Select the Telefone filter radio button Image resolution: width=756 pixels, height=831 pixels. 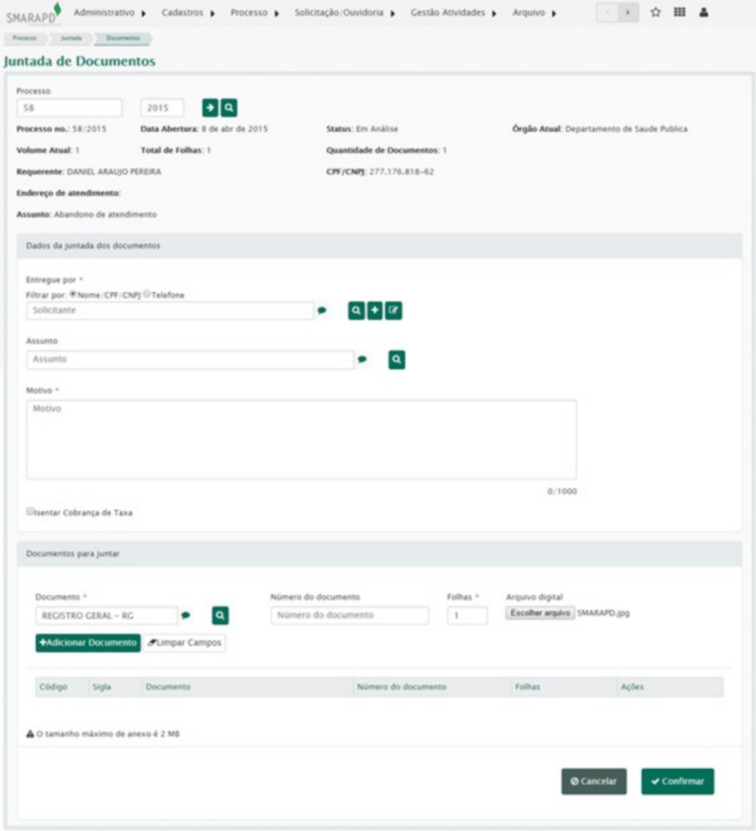click(147, 294)
